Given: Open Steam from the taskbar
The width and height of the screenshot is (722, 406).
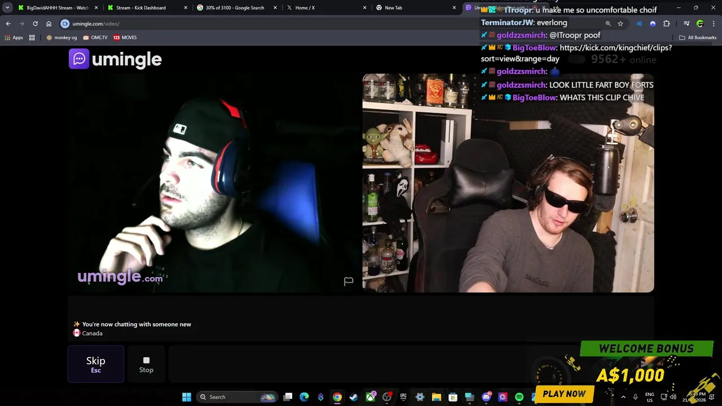Looking at the screenshot, I should [354, 397].
